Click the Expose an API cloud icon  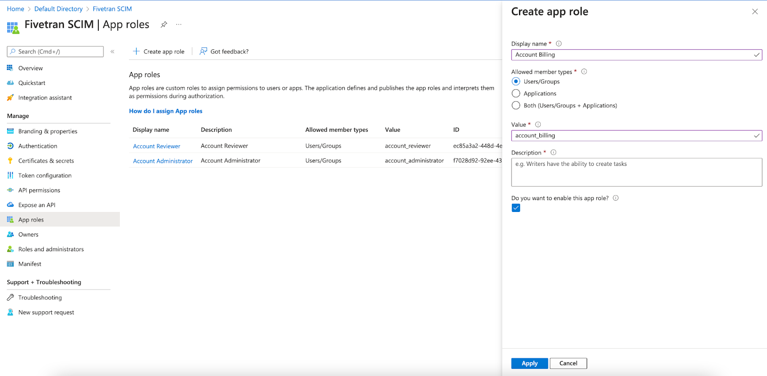coord(10,205)
